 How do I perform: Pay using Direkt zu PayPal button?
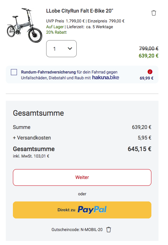pos(82,210)
